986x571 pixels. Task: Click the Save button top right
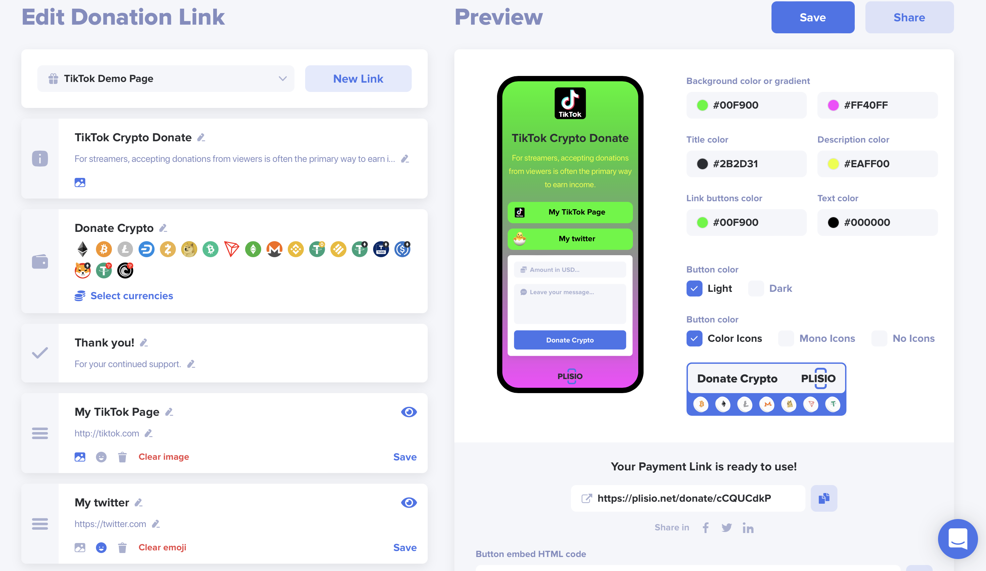(813, 16)
